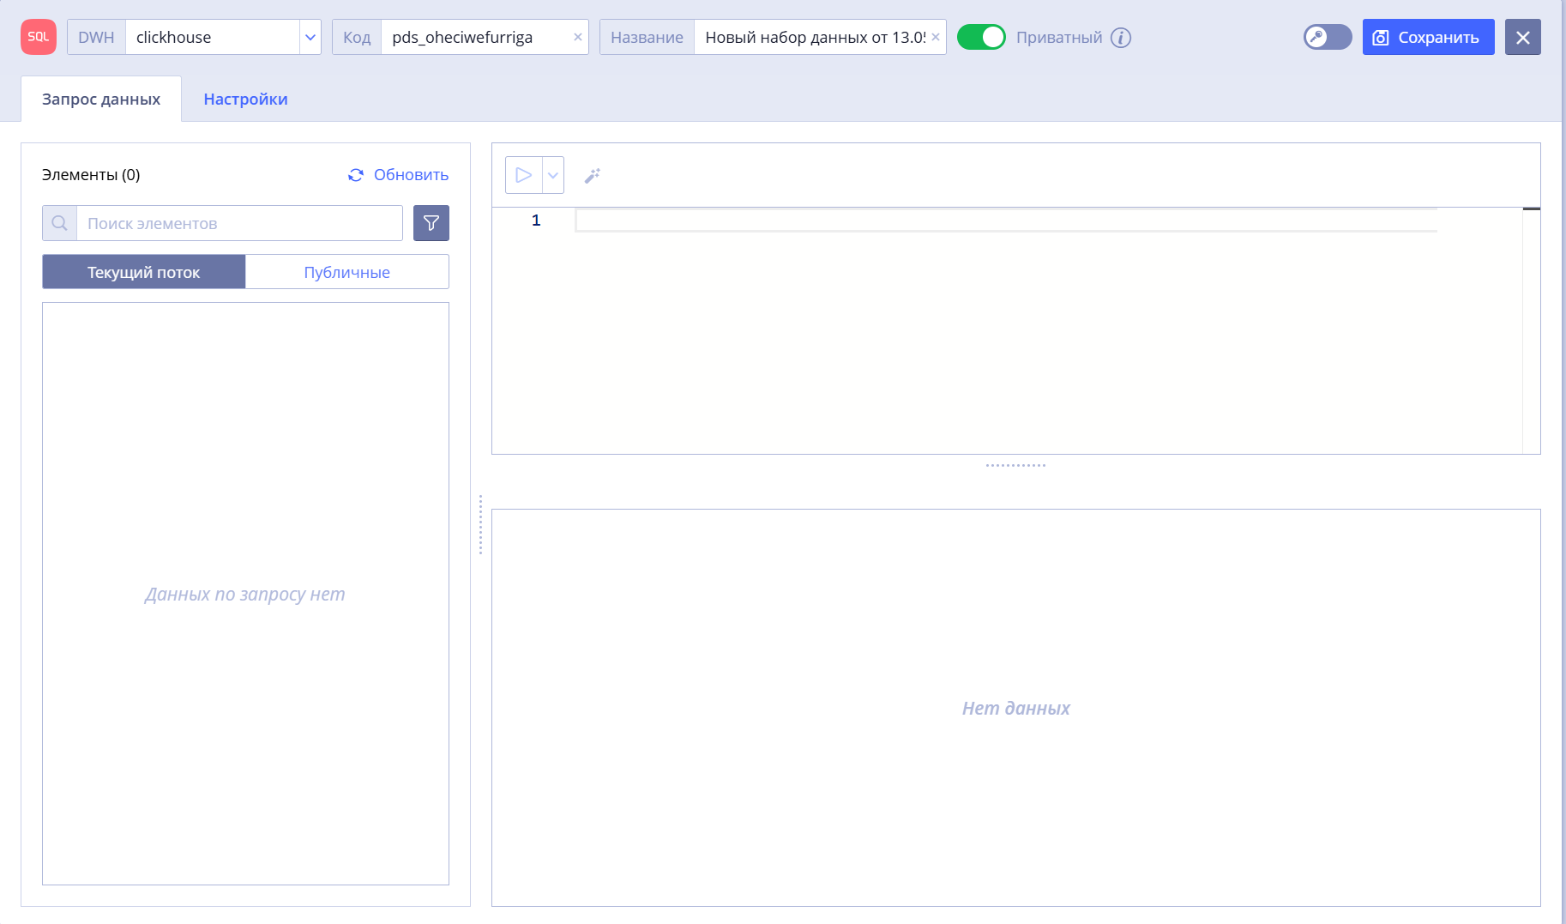Viewport: 1566px width, 924px height.
Task: Click the magnifier search icon in elements
Action: coord(59,223)
